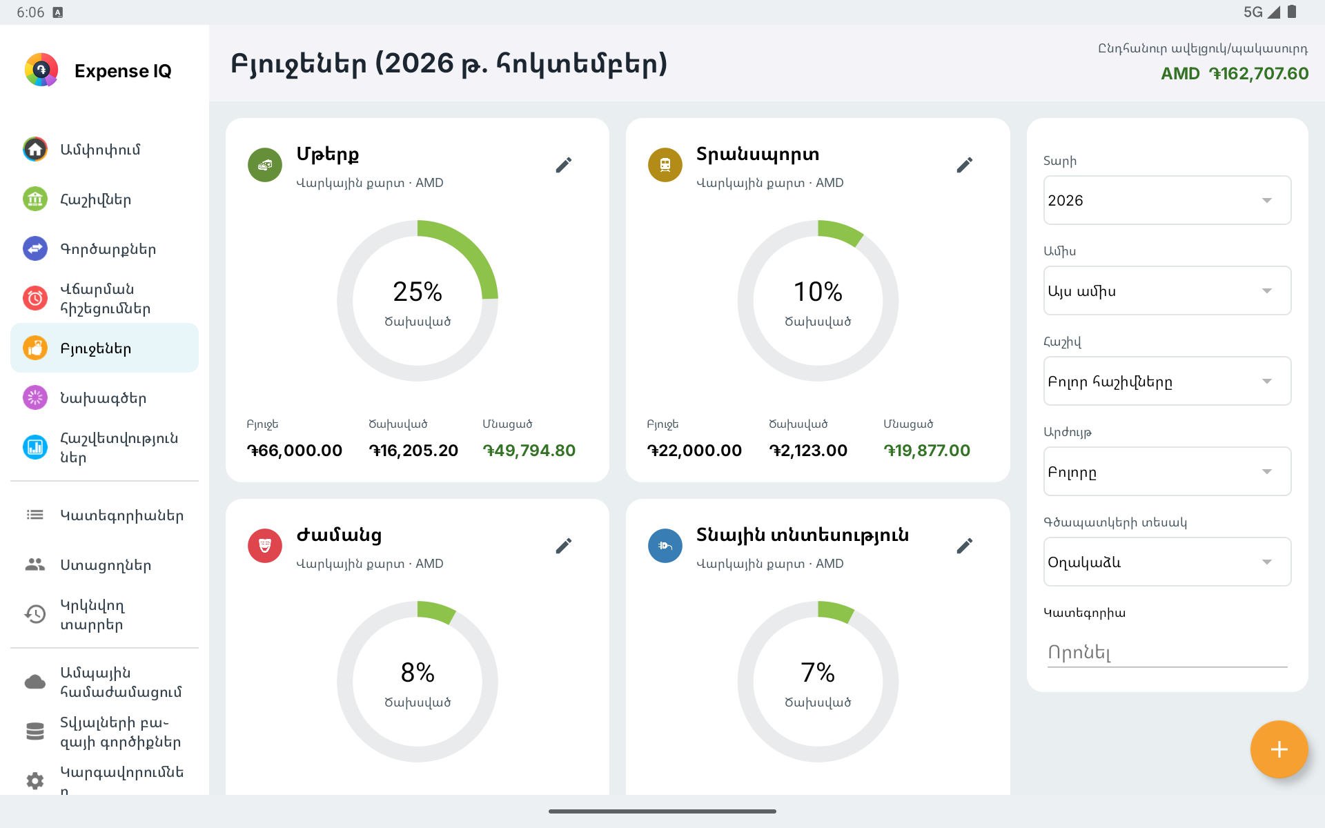Click the Մթերք category green icon
Image resolution: width=1325 pixels, height=828 pixels.
(265, 165)
